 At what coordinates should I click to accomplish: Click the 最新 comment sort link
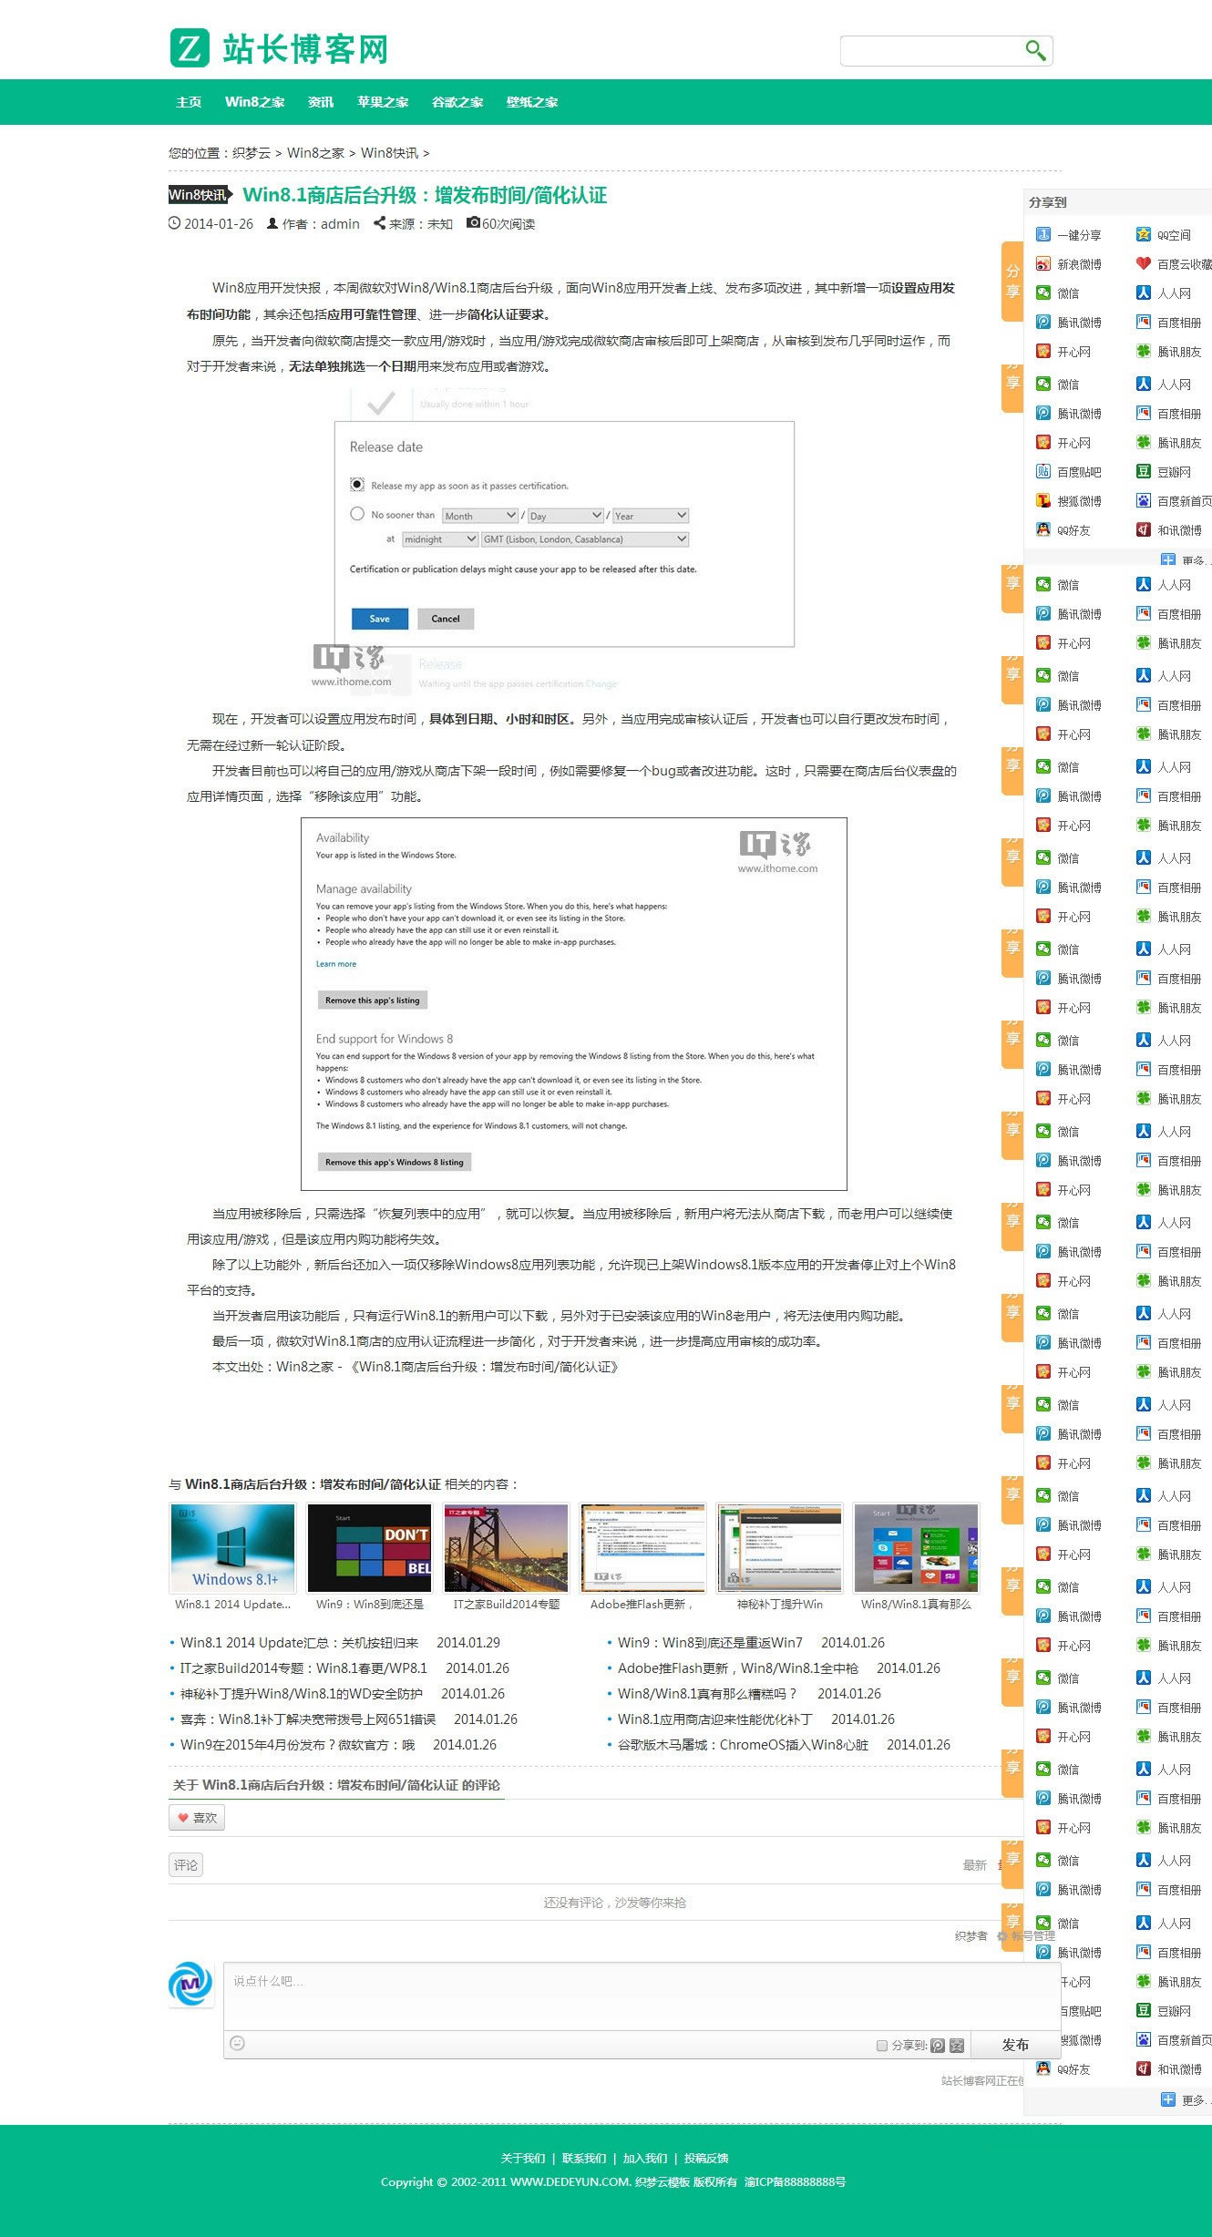975,1865
